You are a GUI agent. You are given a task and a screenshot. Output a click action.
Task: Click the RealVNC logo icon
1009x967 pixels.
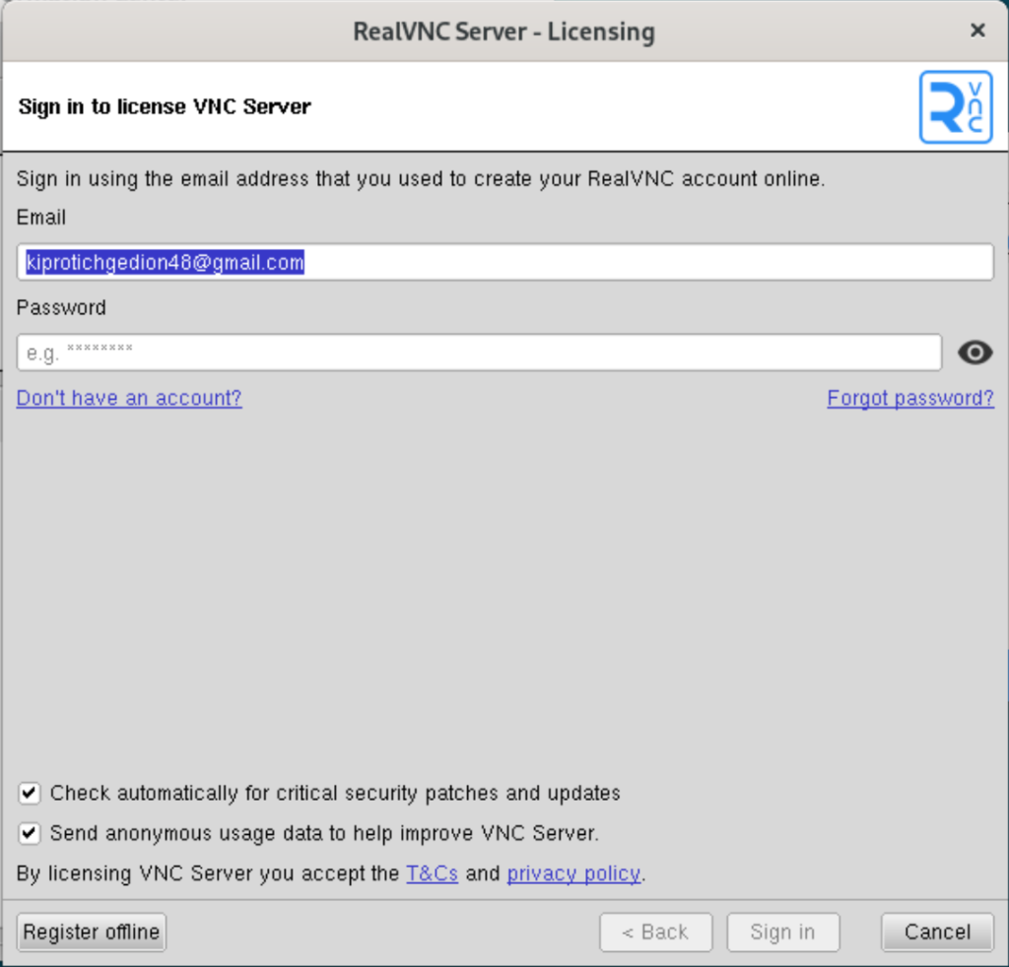[955, 106]
